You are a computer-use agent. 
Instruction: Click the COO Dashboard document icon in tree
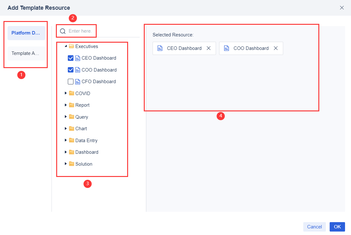click(x=78, y=70)
